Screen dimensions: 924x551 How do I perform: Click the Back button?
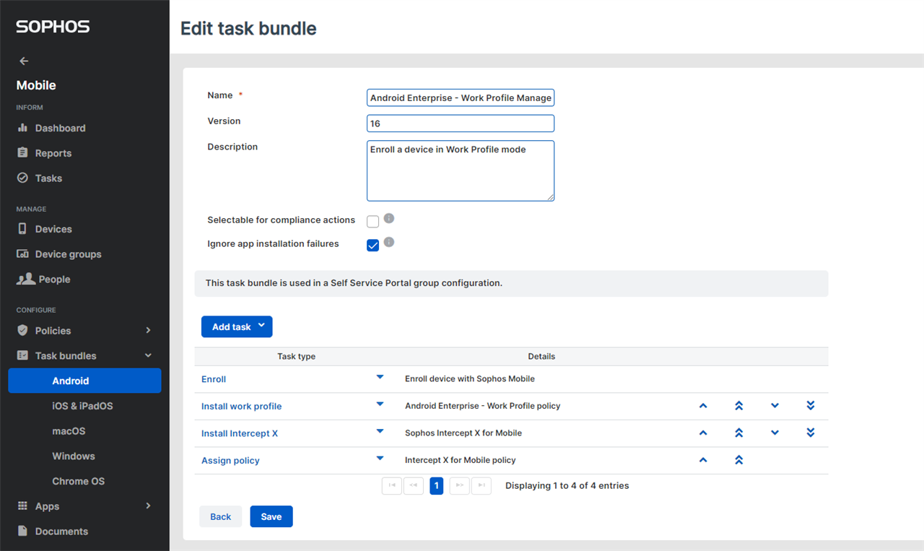(221, 516)
